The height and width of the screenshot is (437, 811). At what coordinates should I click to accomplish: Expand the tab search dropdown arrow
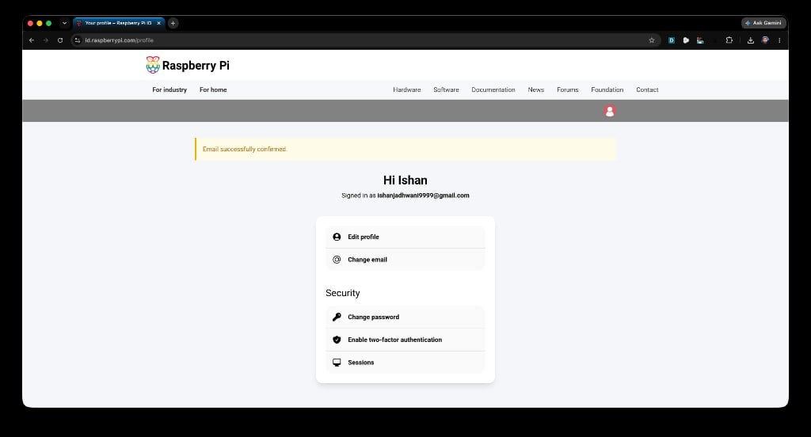(64, 23)
